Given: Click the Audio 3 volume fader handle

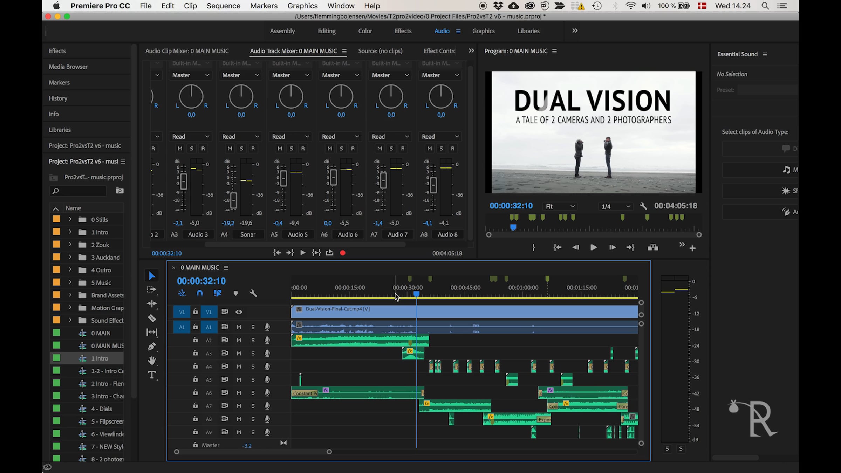Looking at the screenshot, I should coord(184,181).
